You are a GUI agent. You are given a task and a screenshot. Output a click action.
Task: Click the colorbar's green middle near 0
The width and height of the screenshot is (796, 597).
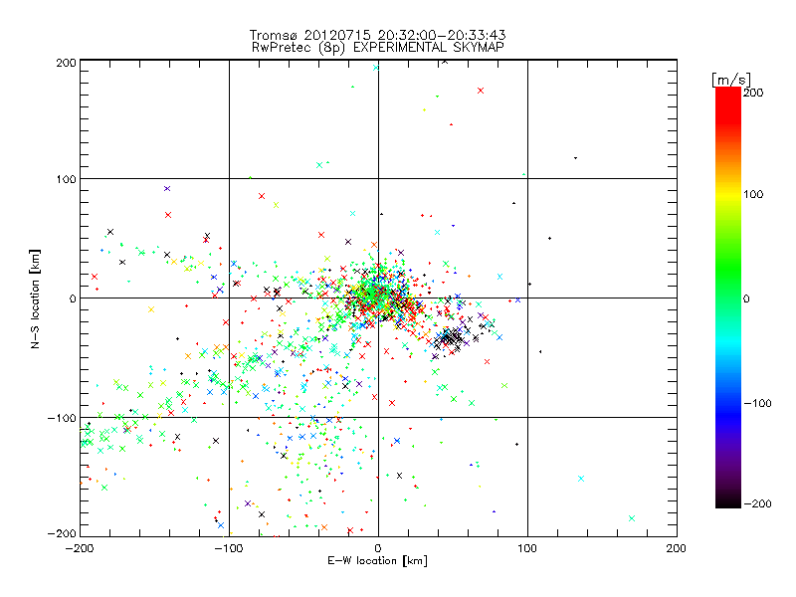coord(728,298)
